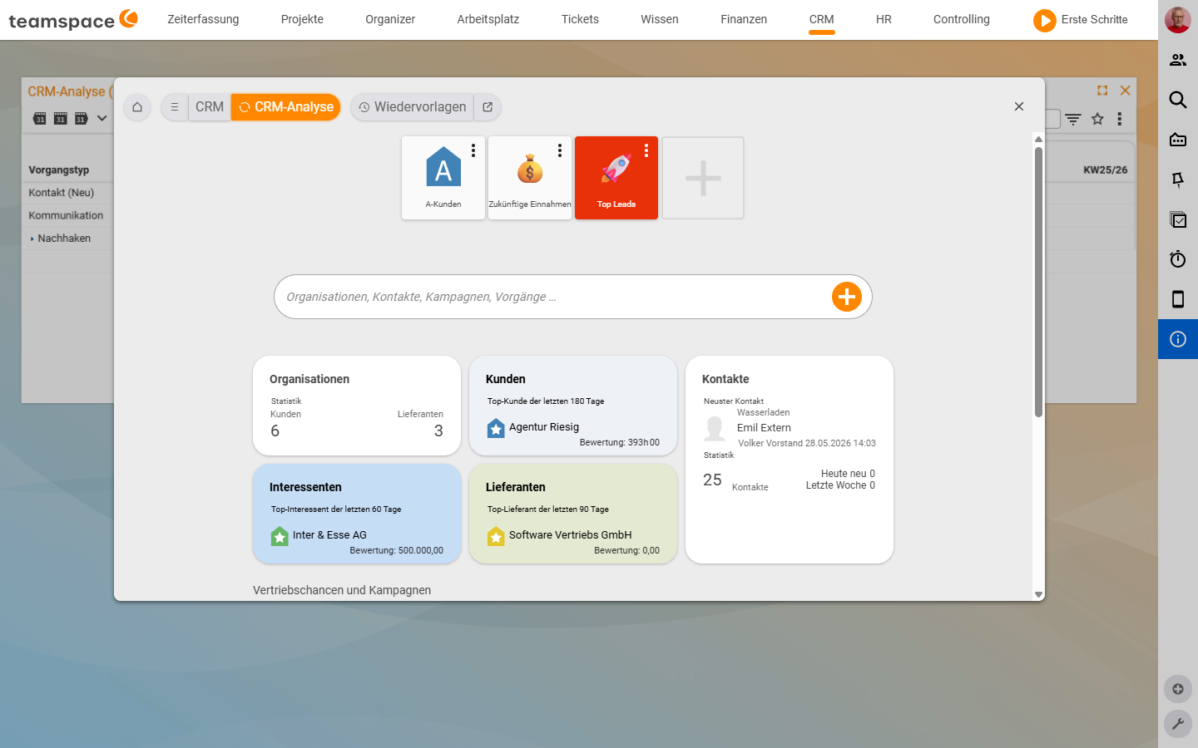Click the teamspace logo
The width and height of the screenshot is (1198, 748).
tap(73, 20)
